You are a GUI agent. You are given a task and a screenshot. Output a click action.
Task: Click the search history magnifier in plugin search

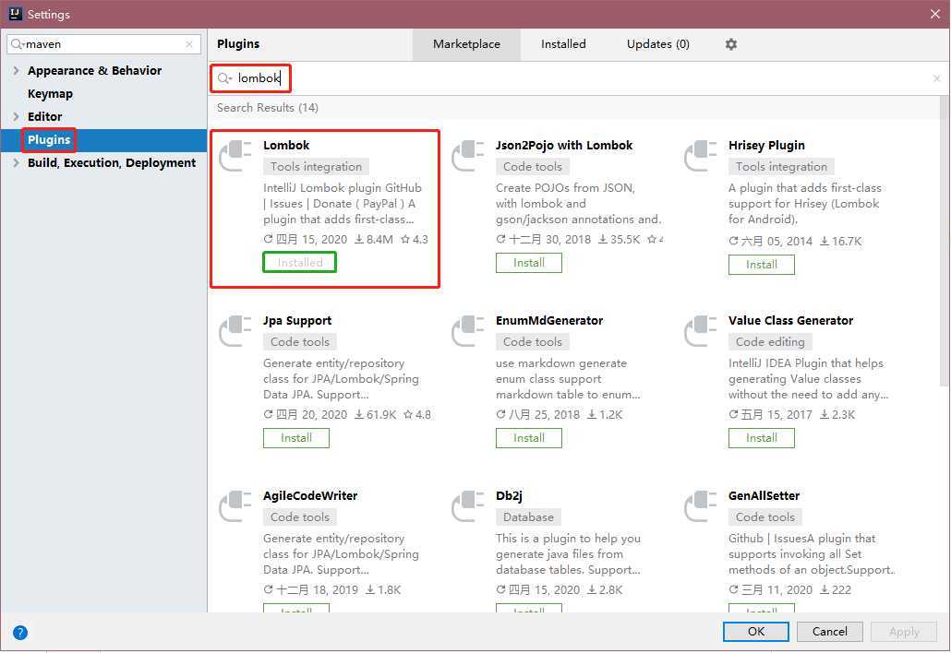(x=225, y=78)
